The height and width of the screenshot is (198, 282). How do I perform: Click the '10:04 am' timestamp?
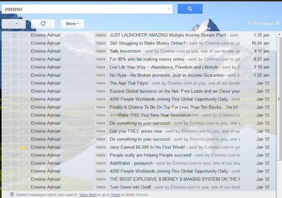click(260, 43)
